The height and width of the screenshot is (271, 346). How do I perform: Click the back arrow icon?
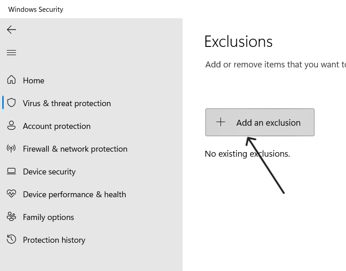(11, 30)
